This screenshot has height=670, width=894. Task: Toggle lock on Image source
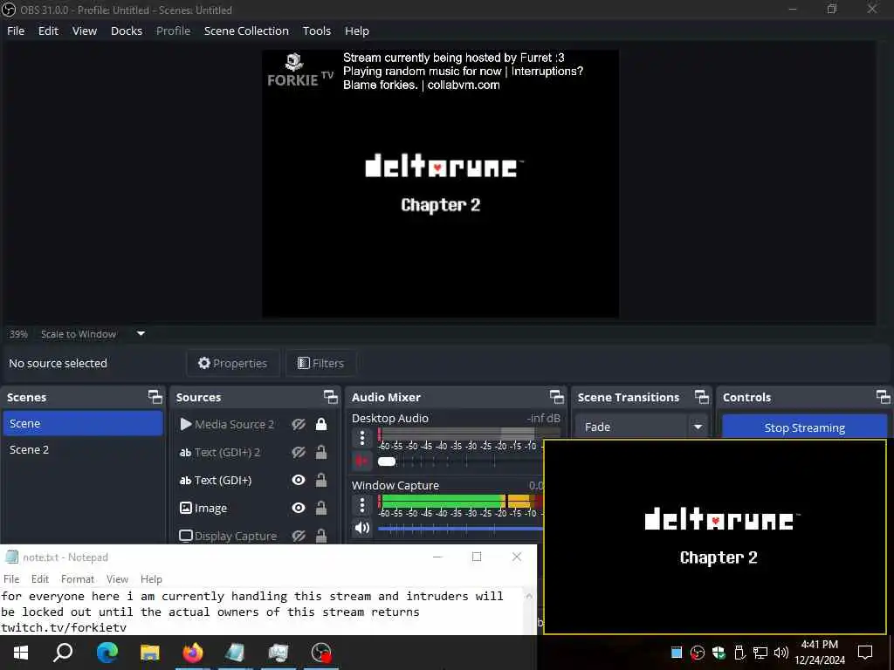coord(321,508)
